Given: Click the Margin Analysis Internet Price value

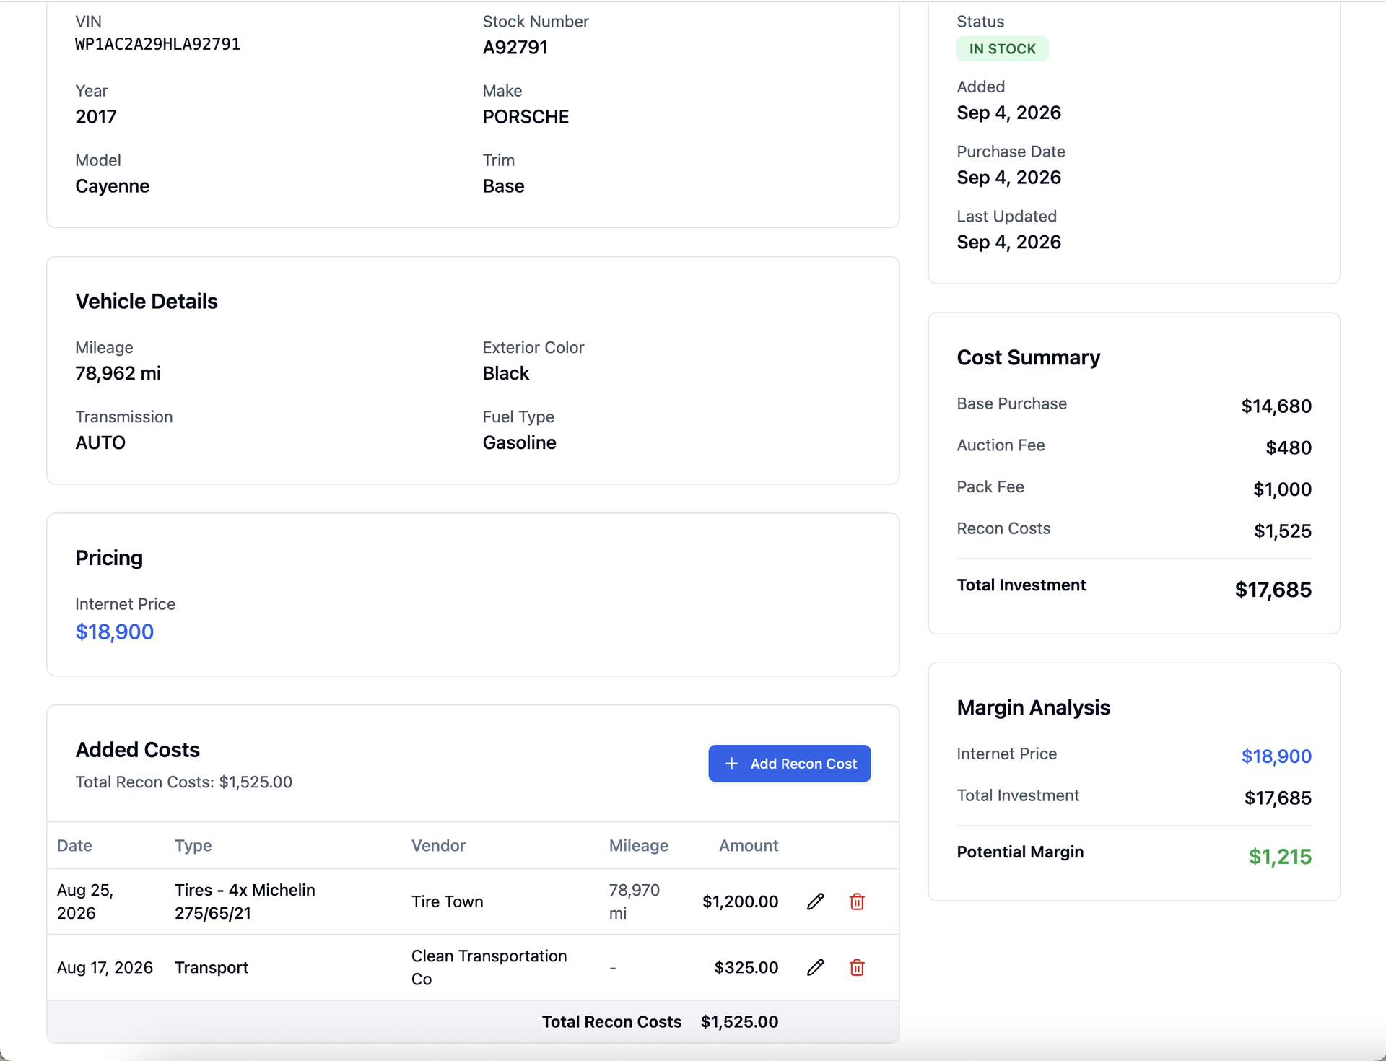Looking at the screenshot, I should 1276,756.
